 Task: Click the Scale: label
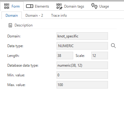pos(80,56)
